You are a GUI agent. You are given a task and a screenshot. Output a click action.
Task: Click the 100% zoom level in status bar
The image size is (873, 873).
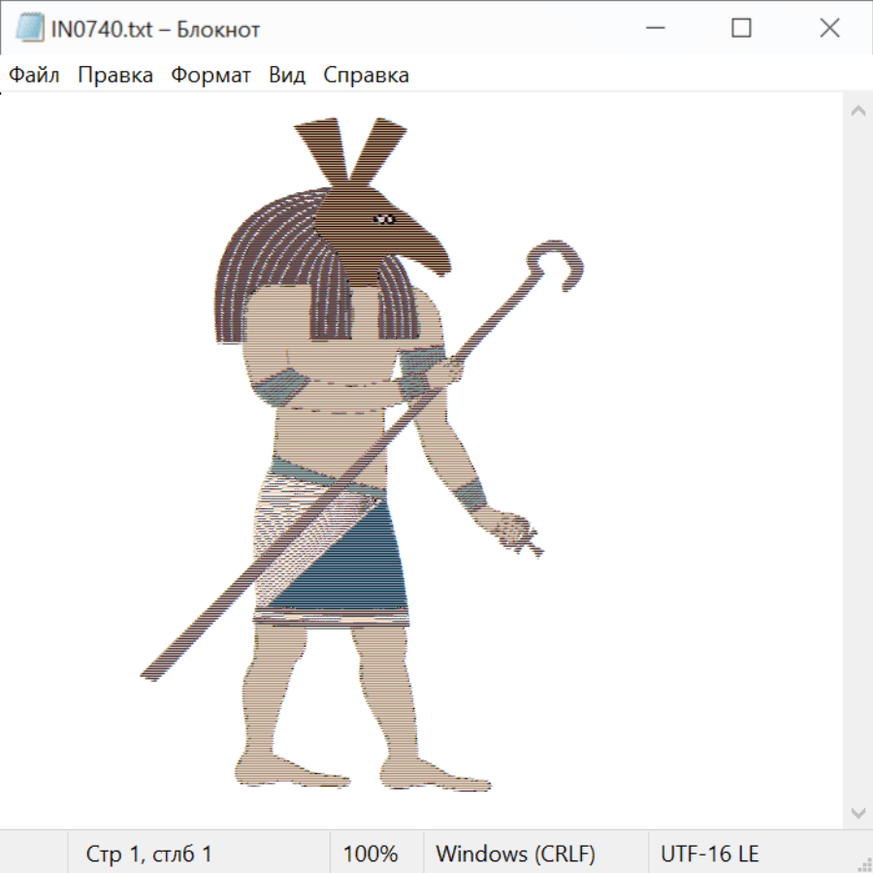tap(371, 855)
